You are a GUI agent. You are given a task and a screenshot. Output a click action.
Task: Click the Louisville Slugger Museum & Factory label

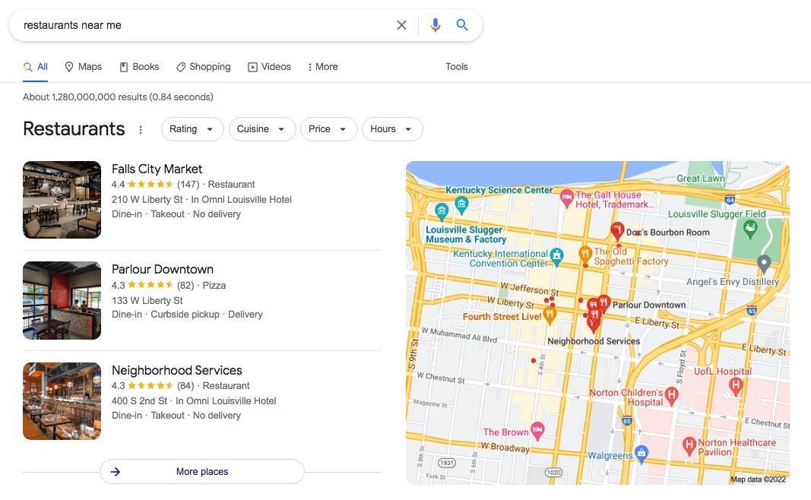(x=465, y=235)
